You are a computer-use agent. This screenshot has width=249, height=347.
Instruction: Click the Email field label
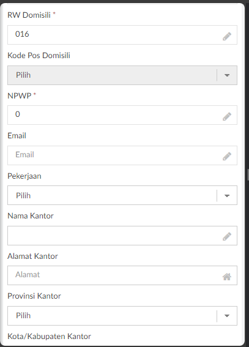pyautogui.click(x=17, y=135)
